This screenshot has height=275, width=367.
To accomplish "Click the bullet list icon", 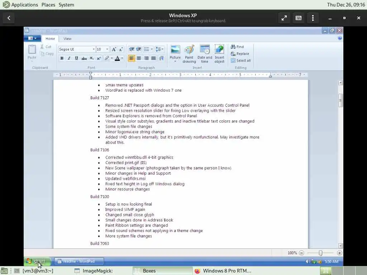I will point(147,49).
